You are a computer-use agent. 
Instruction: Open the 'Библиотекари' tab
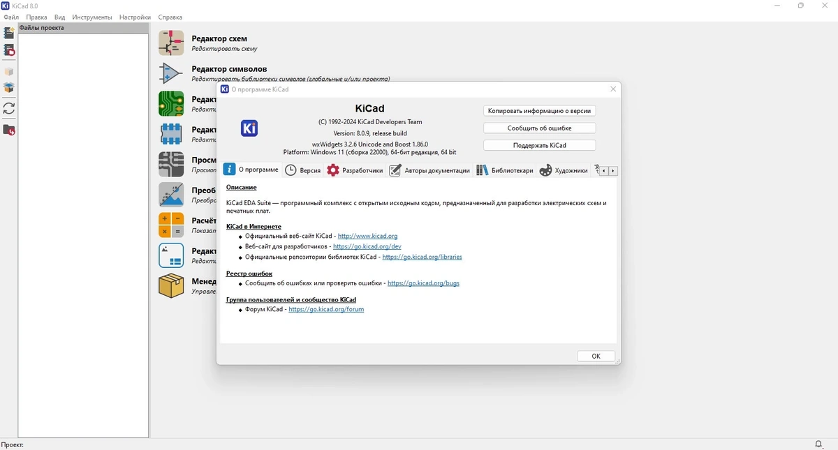pyautogui.click(x=505, y=170)
